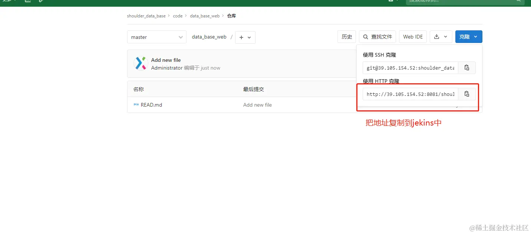Click the 最后提交 column header
531x234 pixels.
(254, 89)
